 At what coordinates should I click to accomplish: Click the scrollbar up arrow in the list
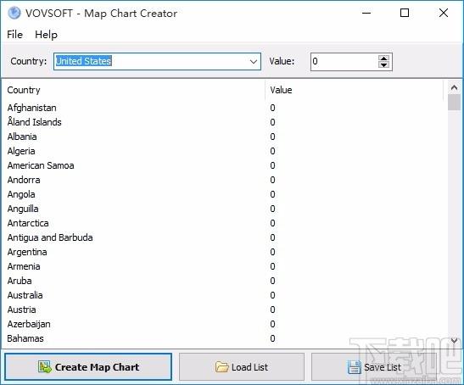click(x=454, y=87)
